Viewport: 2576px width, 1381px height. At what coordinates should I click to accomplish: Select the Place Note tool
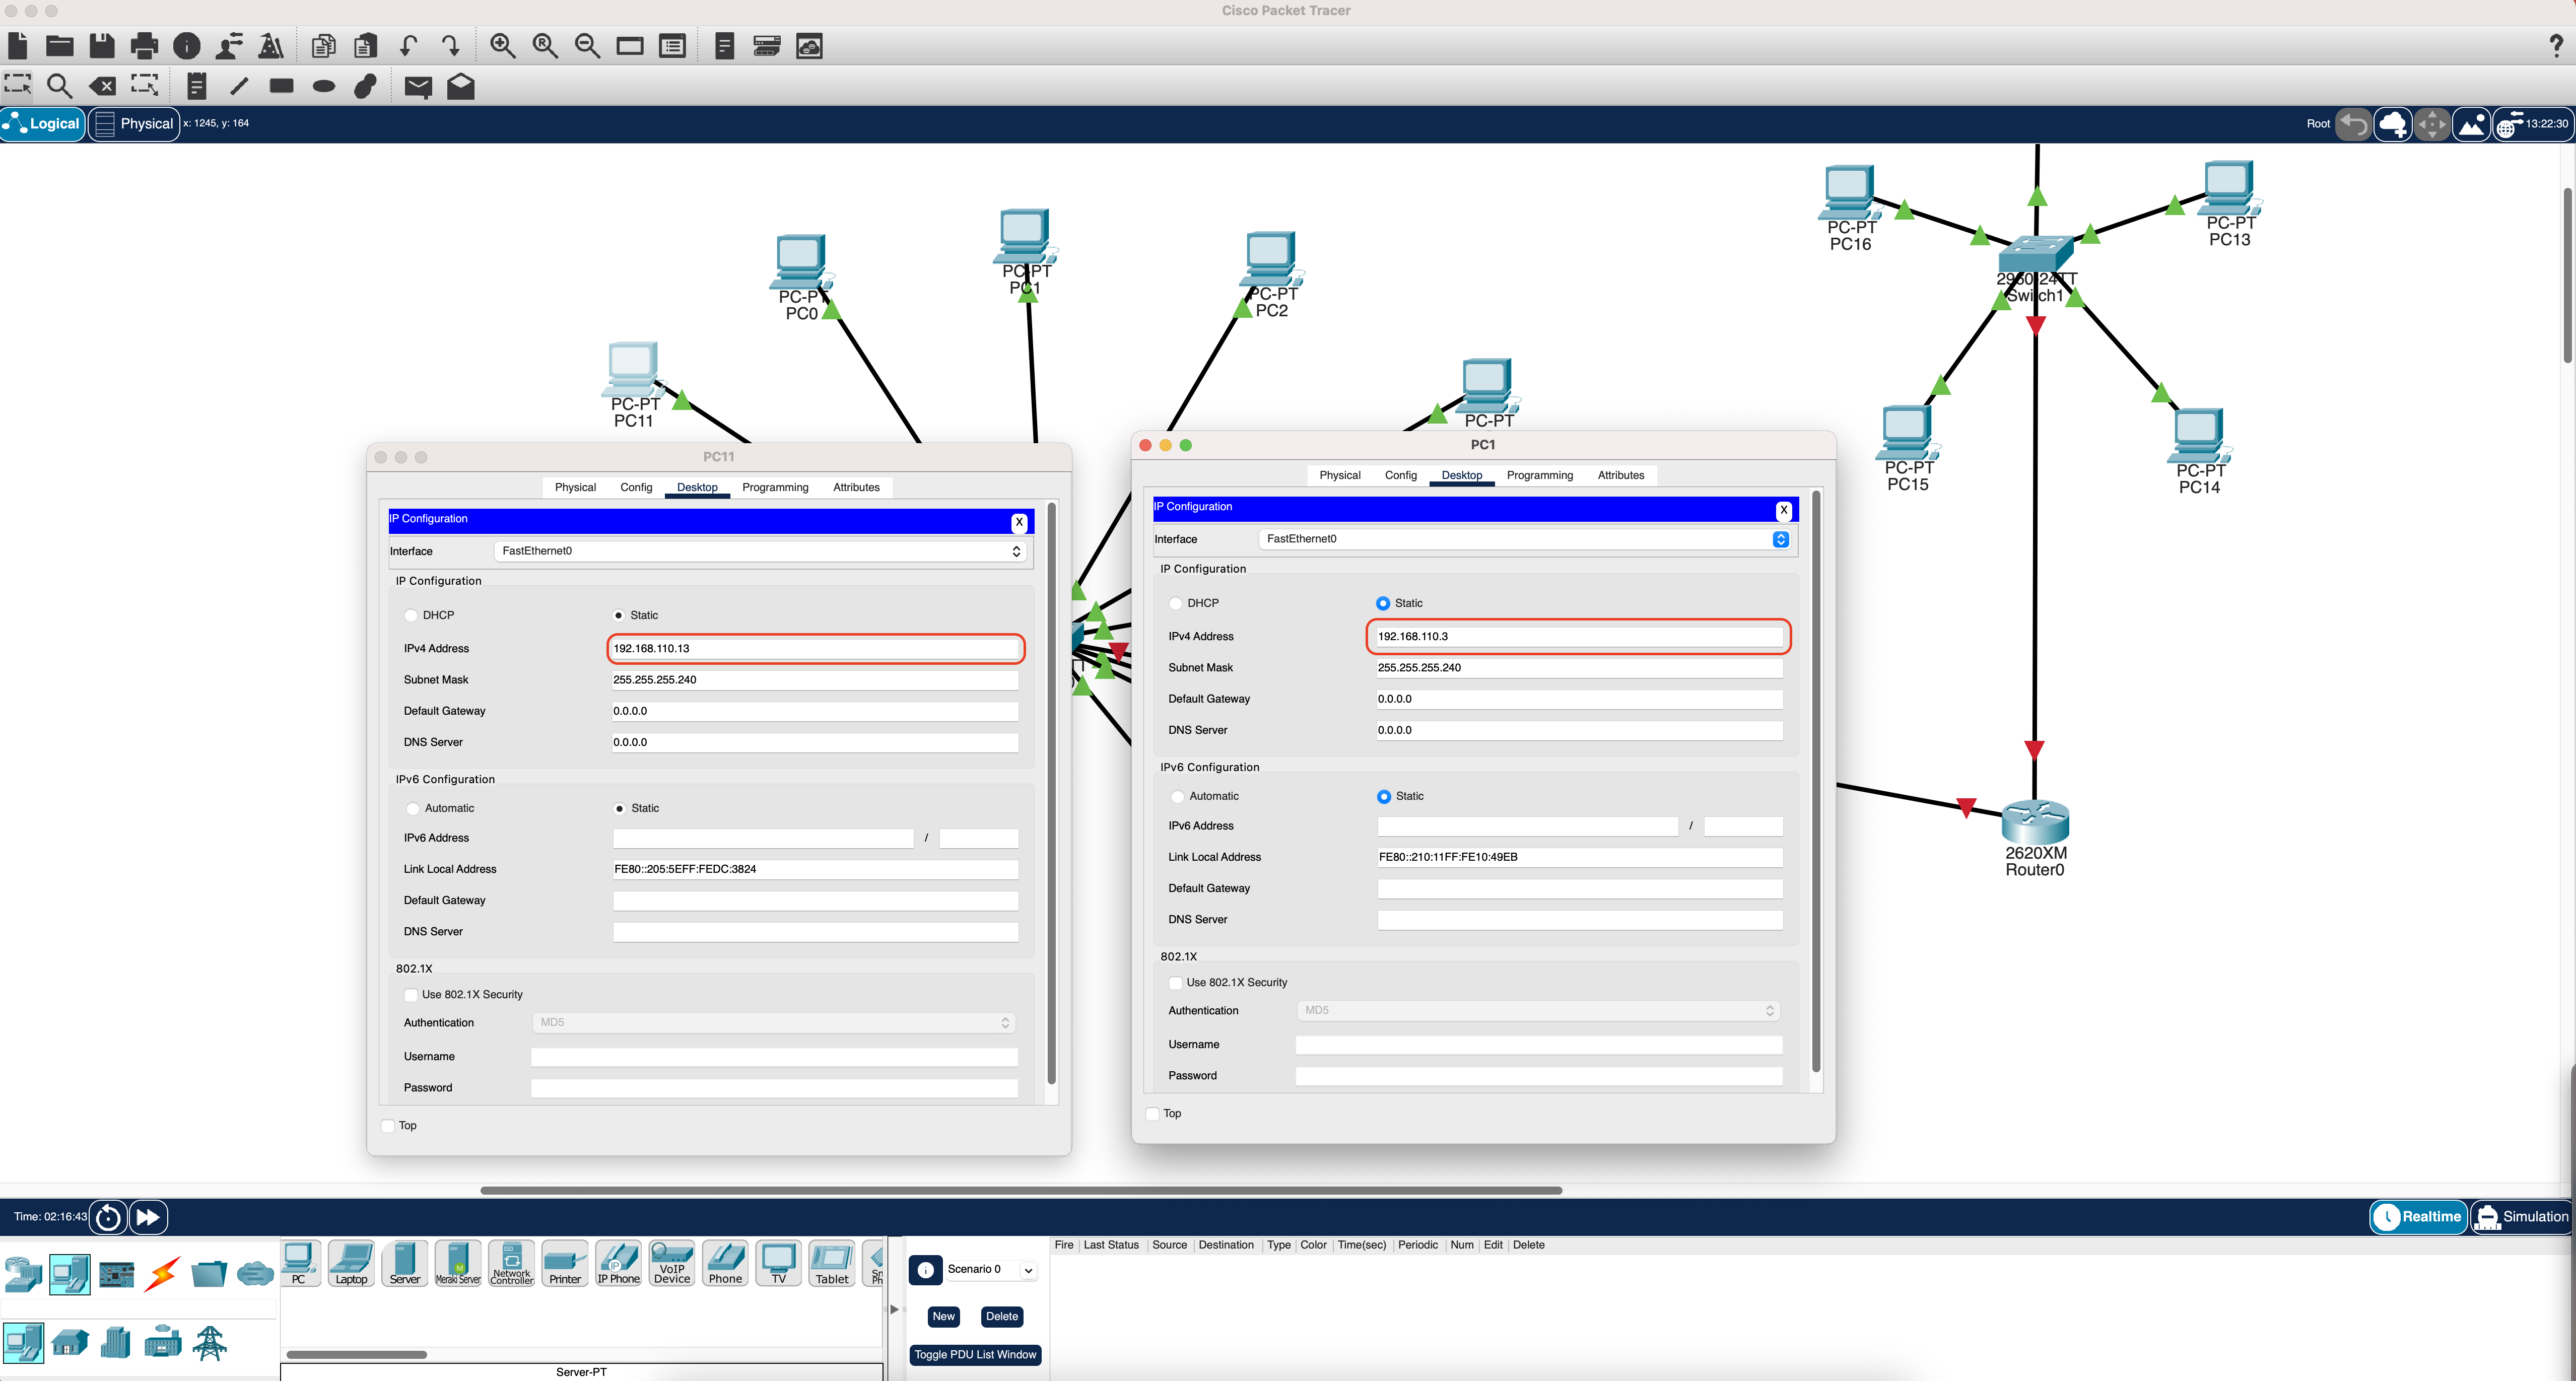tap(197, 86)
